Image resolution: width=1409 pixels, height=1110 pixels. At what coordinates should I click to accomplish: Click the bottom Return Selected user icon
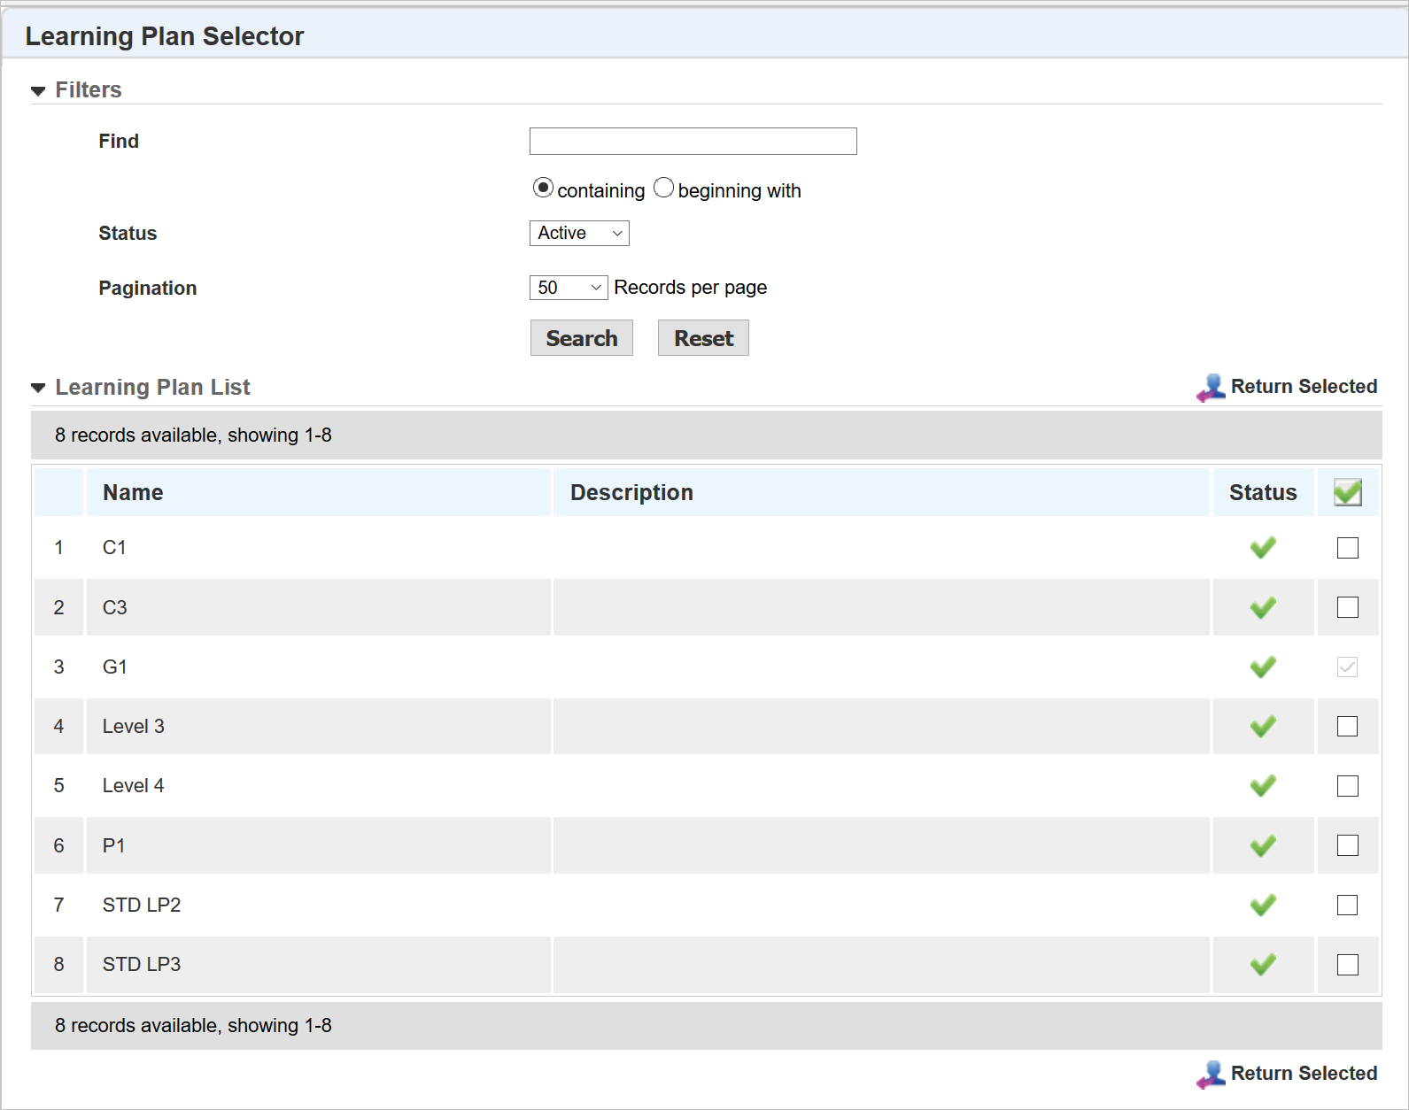[x=1211, y=1075]
